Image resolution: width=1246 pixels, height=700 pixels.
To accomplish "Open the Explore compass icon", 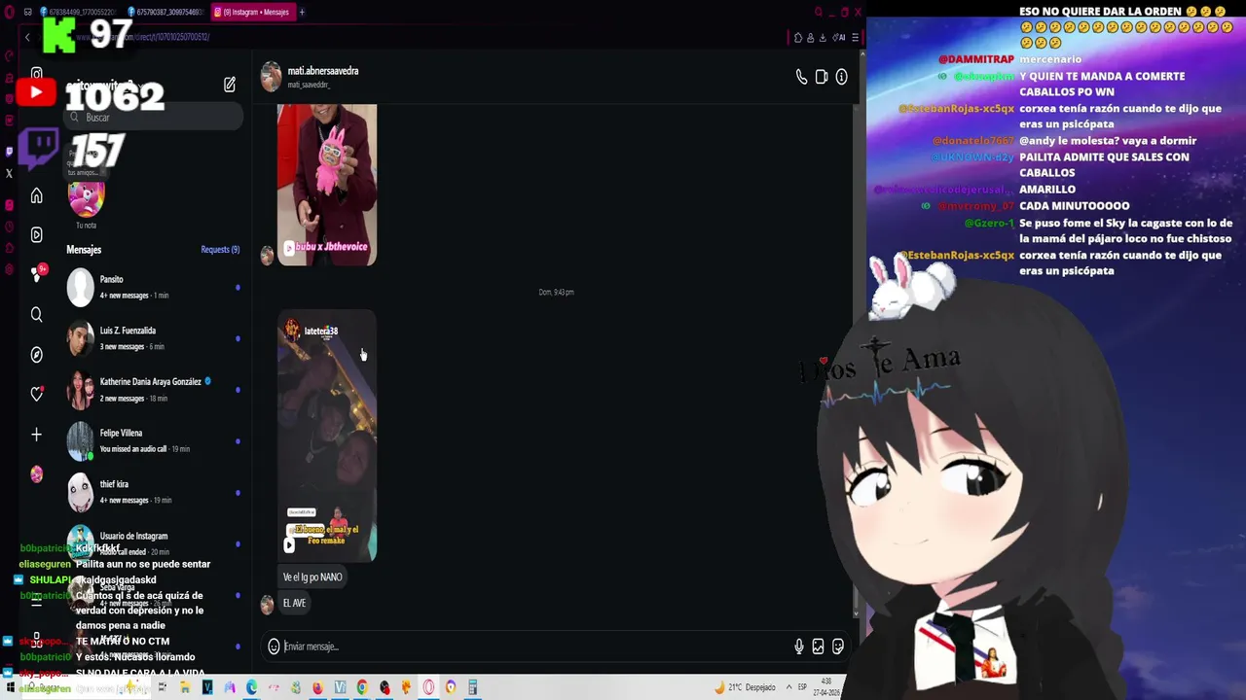I will pos(36,355).
